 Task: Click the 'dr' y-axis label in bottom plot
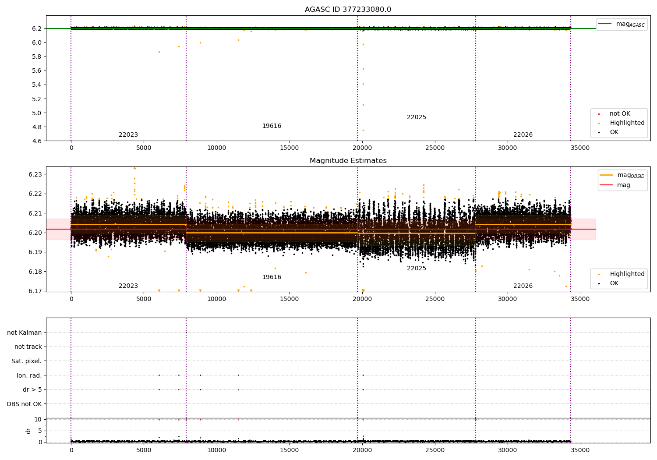point(28,431)
